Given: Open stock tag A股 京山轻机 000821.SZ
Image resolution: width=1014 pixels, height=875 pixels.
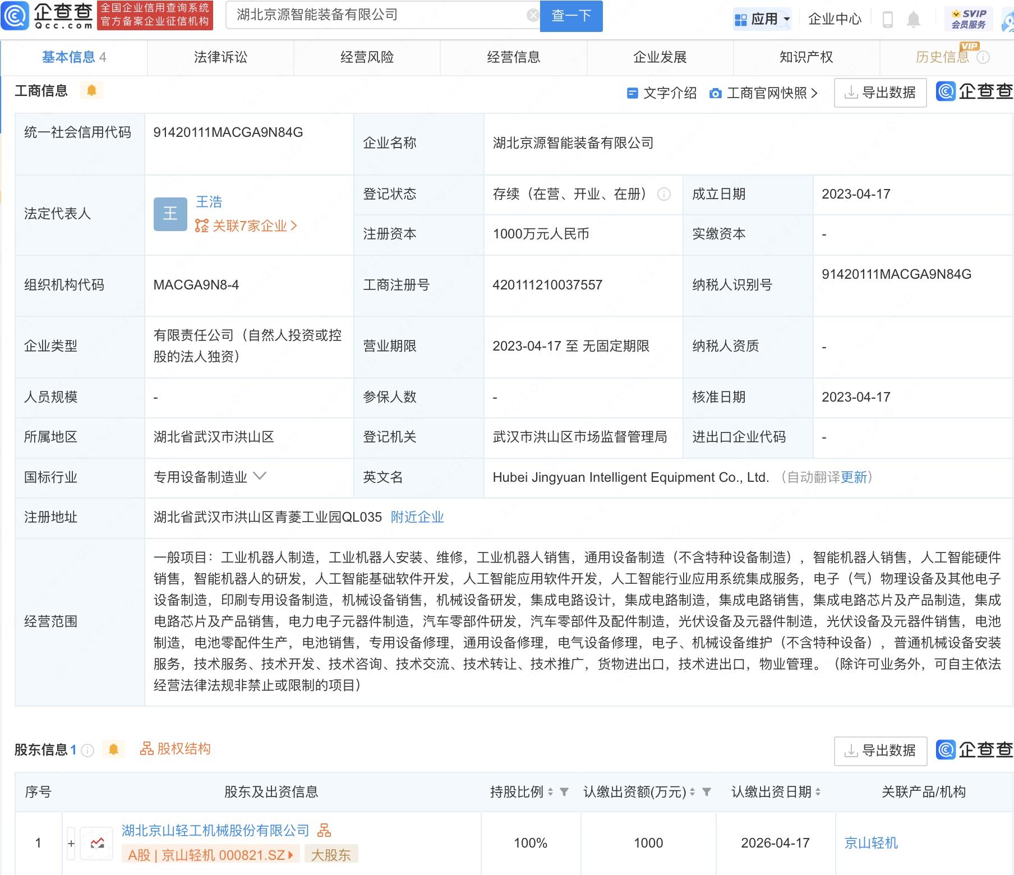Looking at the screenshot, I should click(211, 855).
